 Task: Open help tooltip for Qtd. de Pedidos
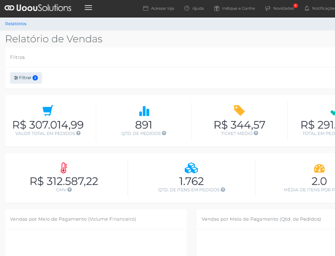coord(164,133)
